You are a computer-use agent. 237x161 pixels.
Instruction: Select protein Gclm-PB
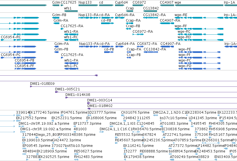61,49
